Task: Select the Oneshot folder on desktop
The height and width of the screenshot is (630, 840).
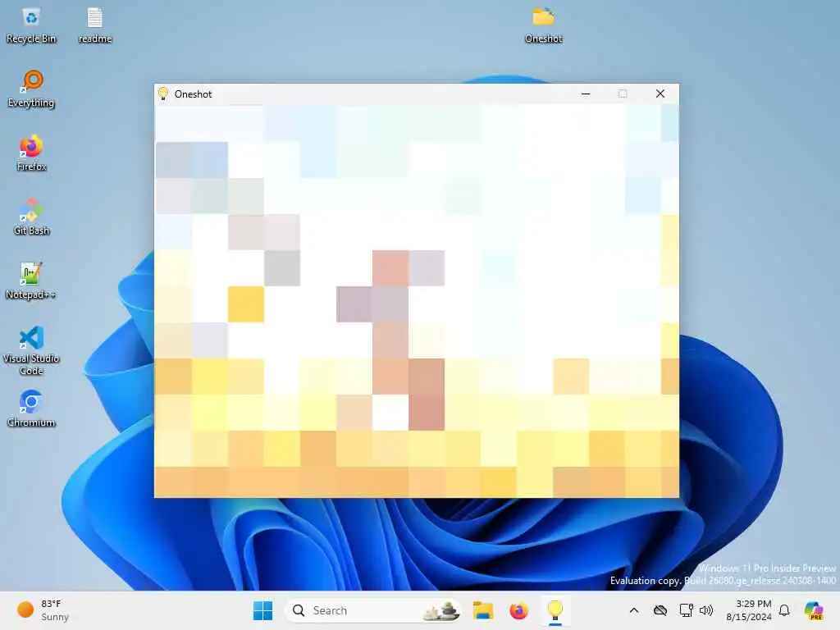Action: coord(543,25)
